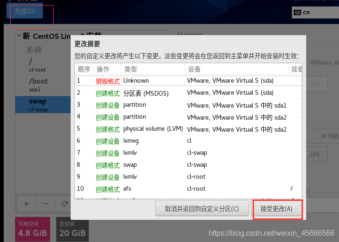Click the 完成(D) done button
The height and width of the screenshot is (242, 339).
point(24,11)
